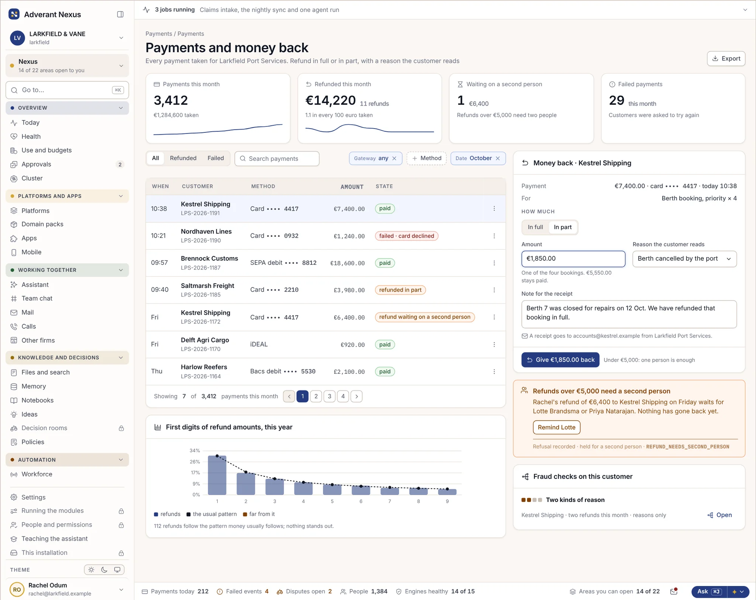Image resolution: width=756 pixels, height=600 pixels.
Task: Go to previous page of payments
Action: click(289, 396)
